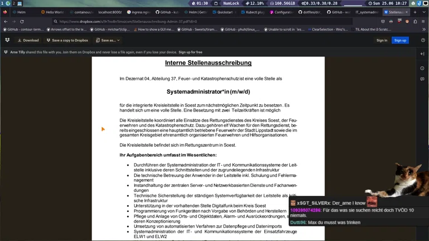Open the browser hamburger menu
Viewport: 429px width, 241px height.
[x=423, y=21]
